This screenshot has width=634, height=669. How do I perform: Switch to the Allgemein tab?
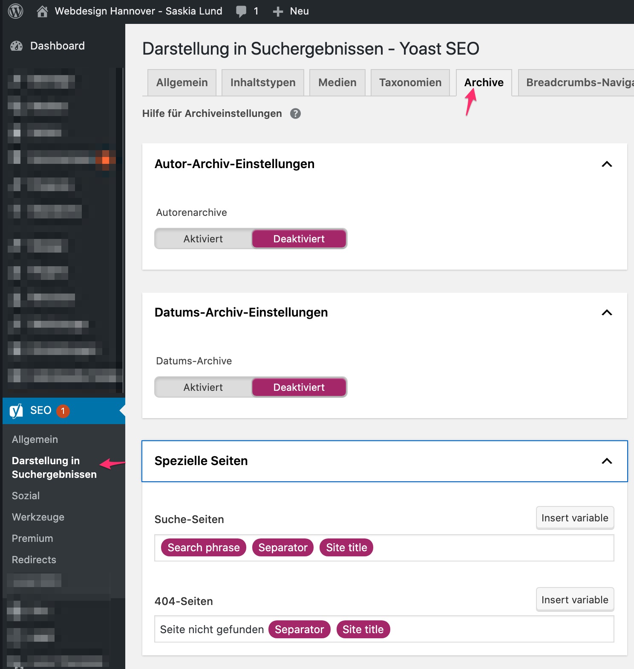[x=182, y=83]
